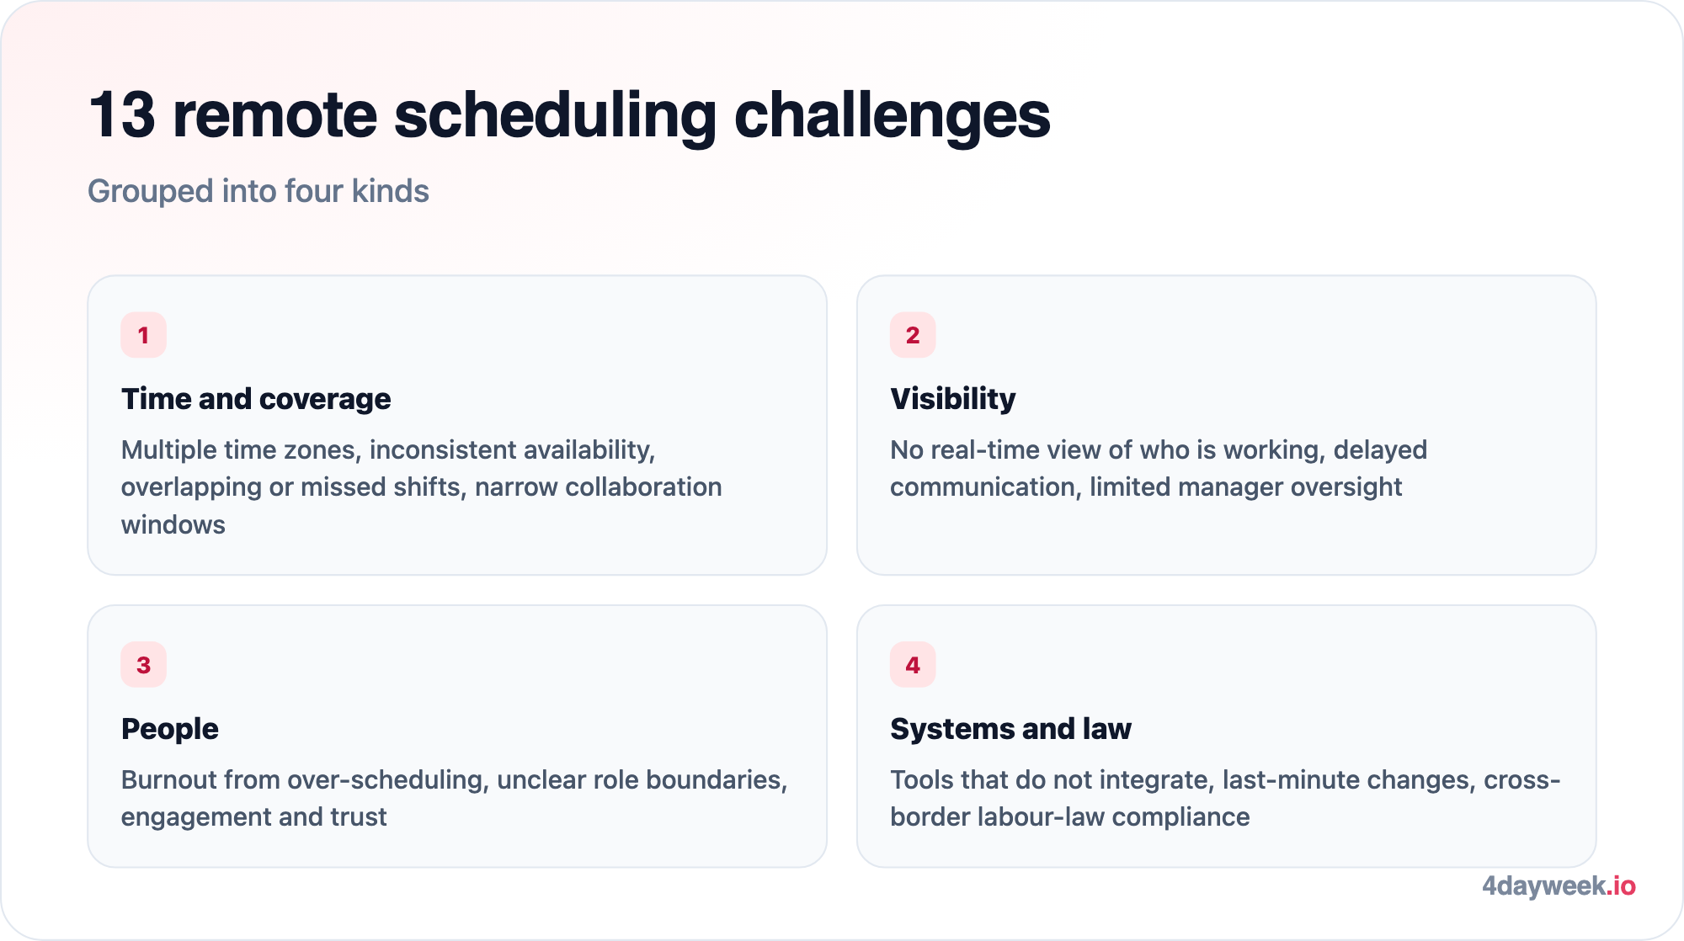Image resolution: width=1684 pixels, height=941 pixels.
Task: Click the 4dayweek.io logo
Action: point(1559,886)
